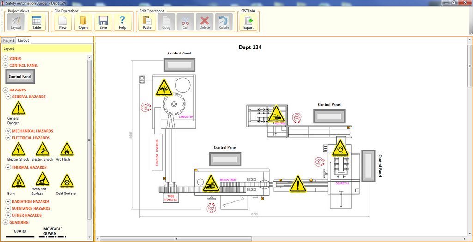
Task: Expand the MECHANICAL HAZARDS section
Action: (x=8, y=131)
